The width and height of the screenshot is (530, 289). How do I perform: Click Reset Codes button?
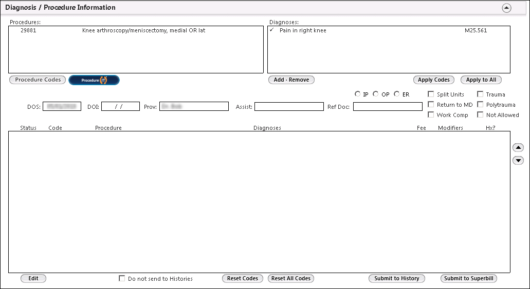coord(242,279)
